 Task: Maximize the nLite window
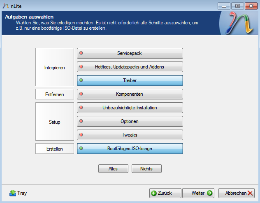237,6
